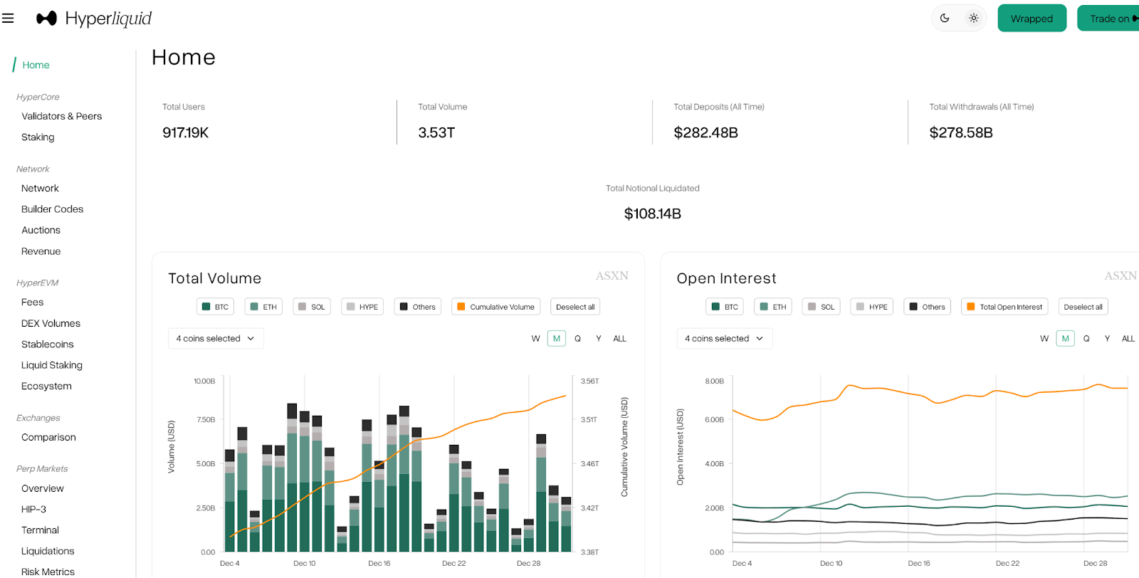This screenshot has width=1139, height=578.
Task: Toggle BTC series in Total Volume legend
Action: (x=215, y=307)
